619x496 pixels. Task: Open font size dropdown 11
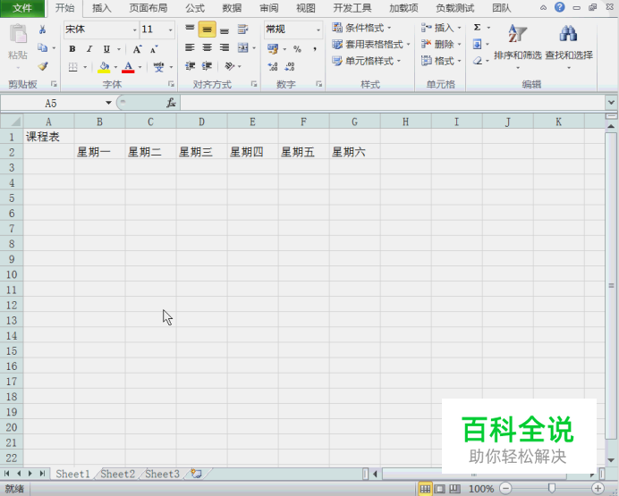[171, 29]
